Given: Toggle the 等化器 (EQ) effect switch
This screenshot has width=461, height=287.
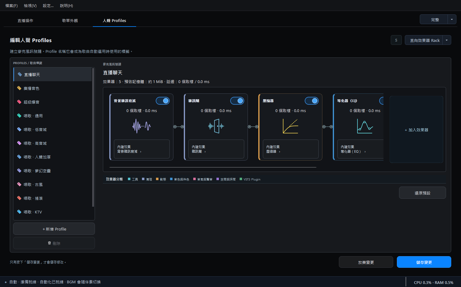Looking at the screenshot, I should point(381,101).
